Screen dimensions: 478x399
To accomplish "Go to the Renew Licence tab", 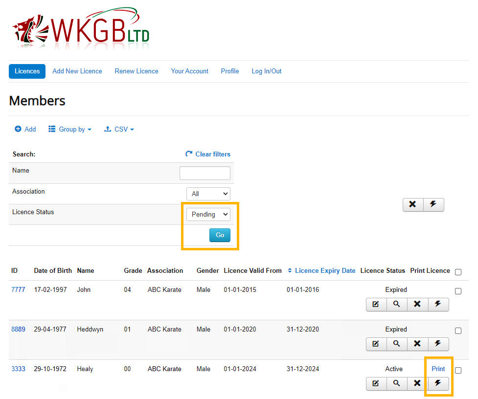I will [137, 71].
